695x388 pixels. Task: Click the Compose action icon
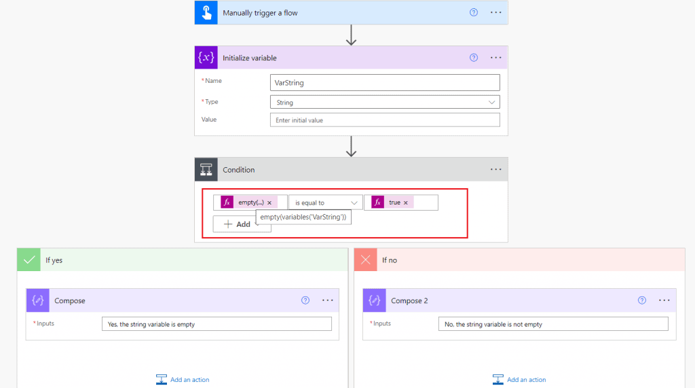click(x=38, y=300)
